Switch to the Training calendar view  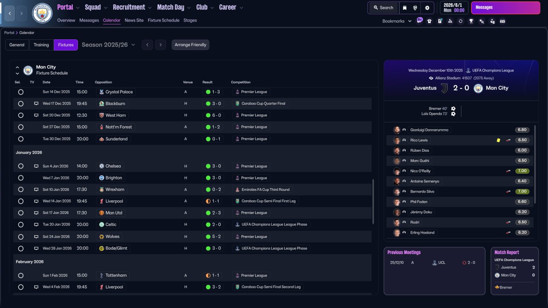[41, 45]
